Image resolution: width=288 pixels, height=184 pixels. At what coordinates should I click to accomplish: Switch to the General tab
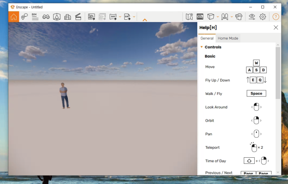coord(207,38)
